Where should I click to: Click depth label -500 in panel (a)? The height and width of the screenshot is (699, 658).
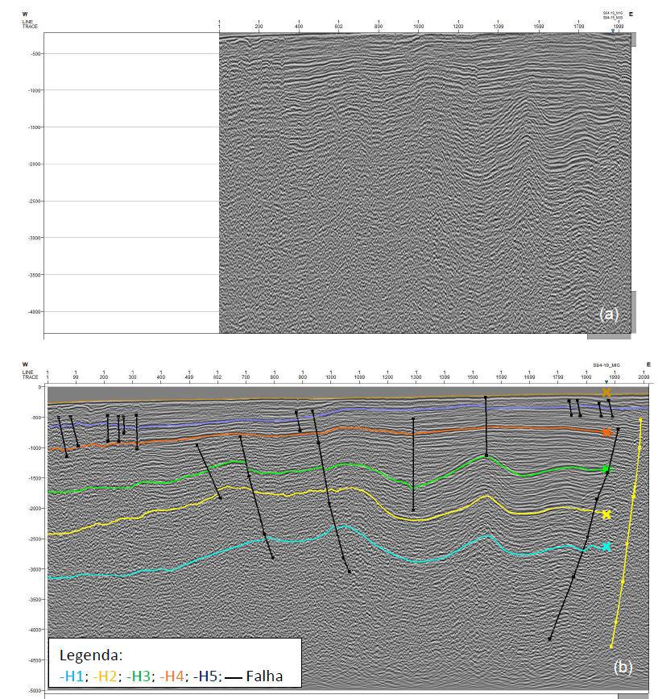point(35,54)
